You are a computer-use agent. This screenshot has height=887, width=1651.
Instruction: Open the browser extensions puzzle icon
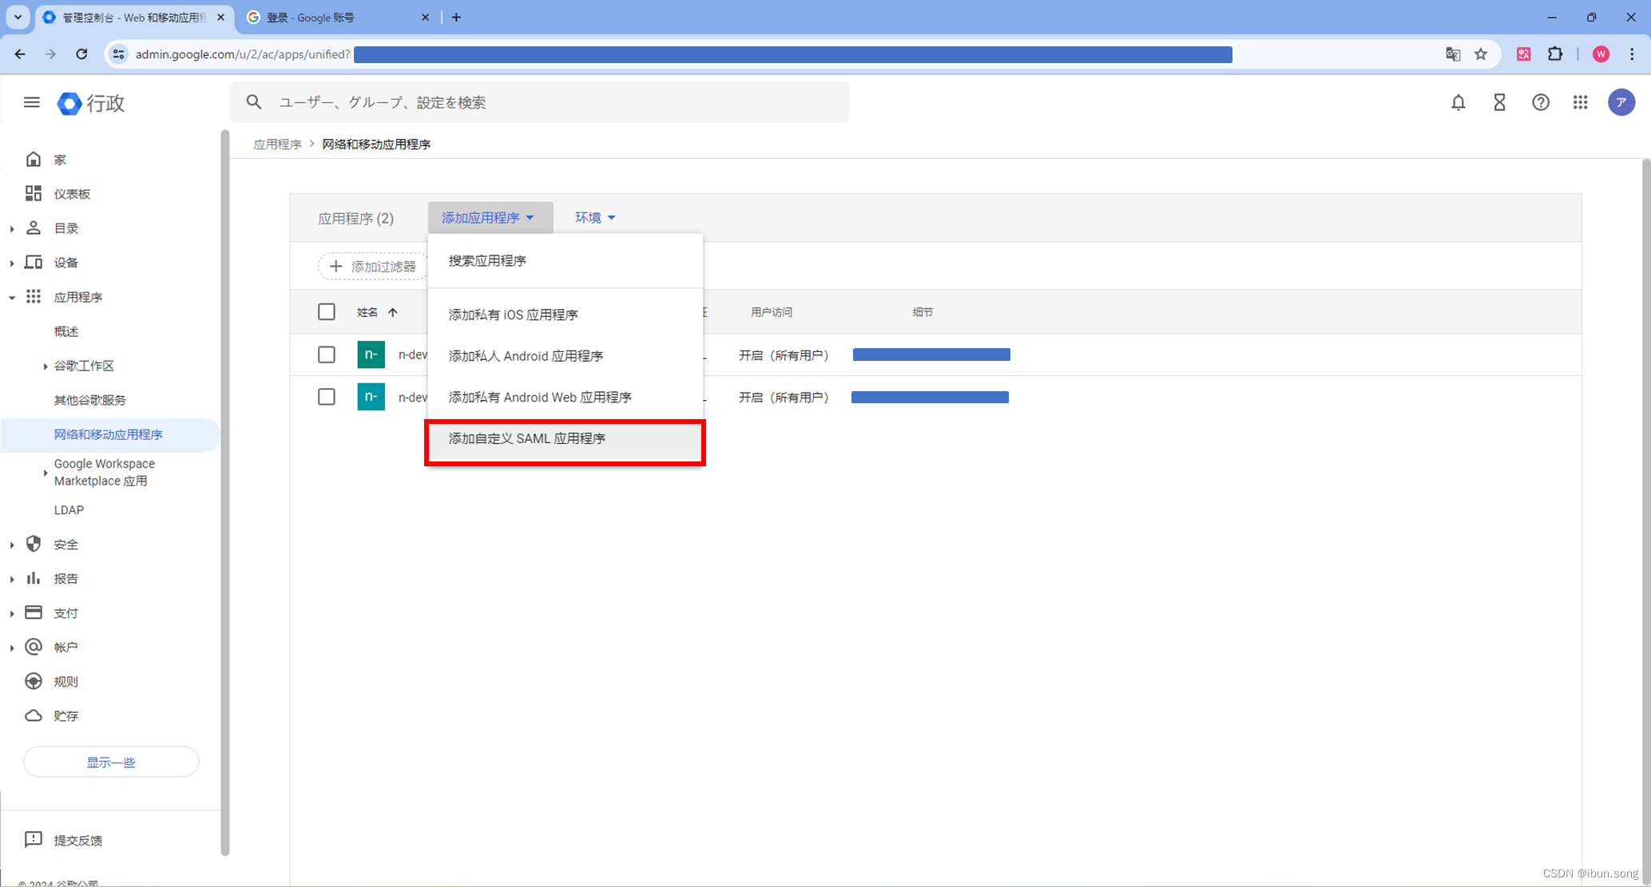coord(1555,54)
